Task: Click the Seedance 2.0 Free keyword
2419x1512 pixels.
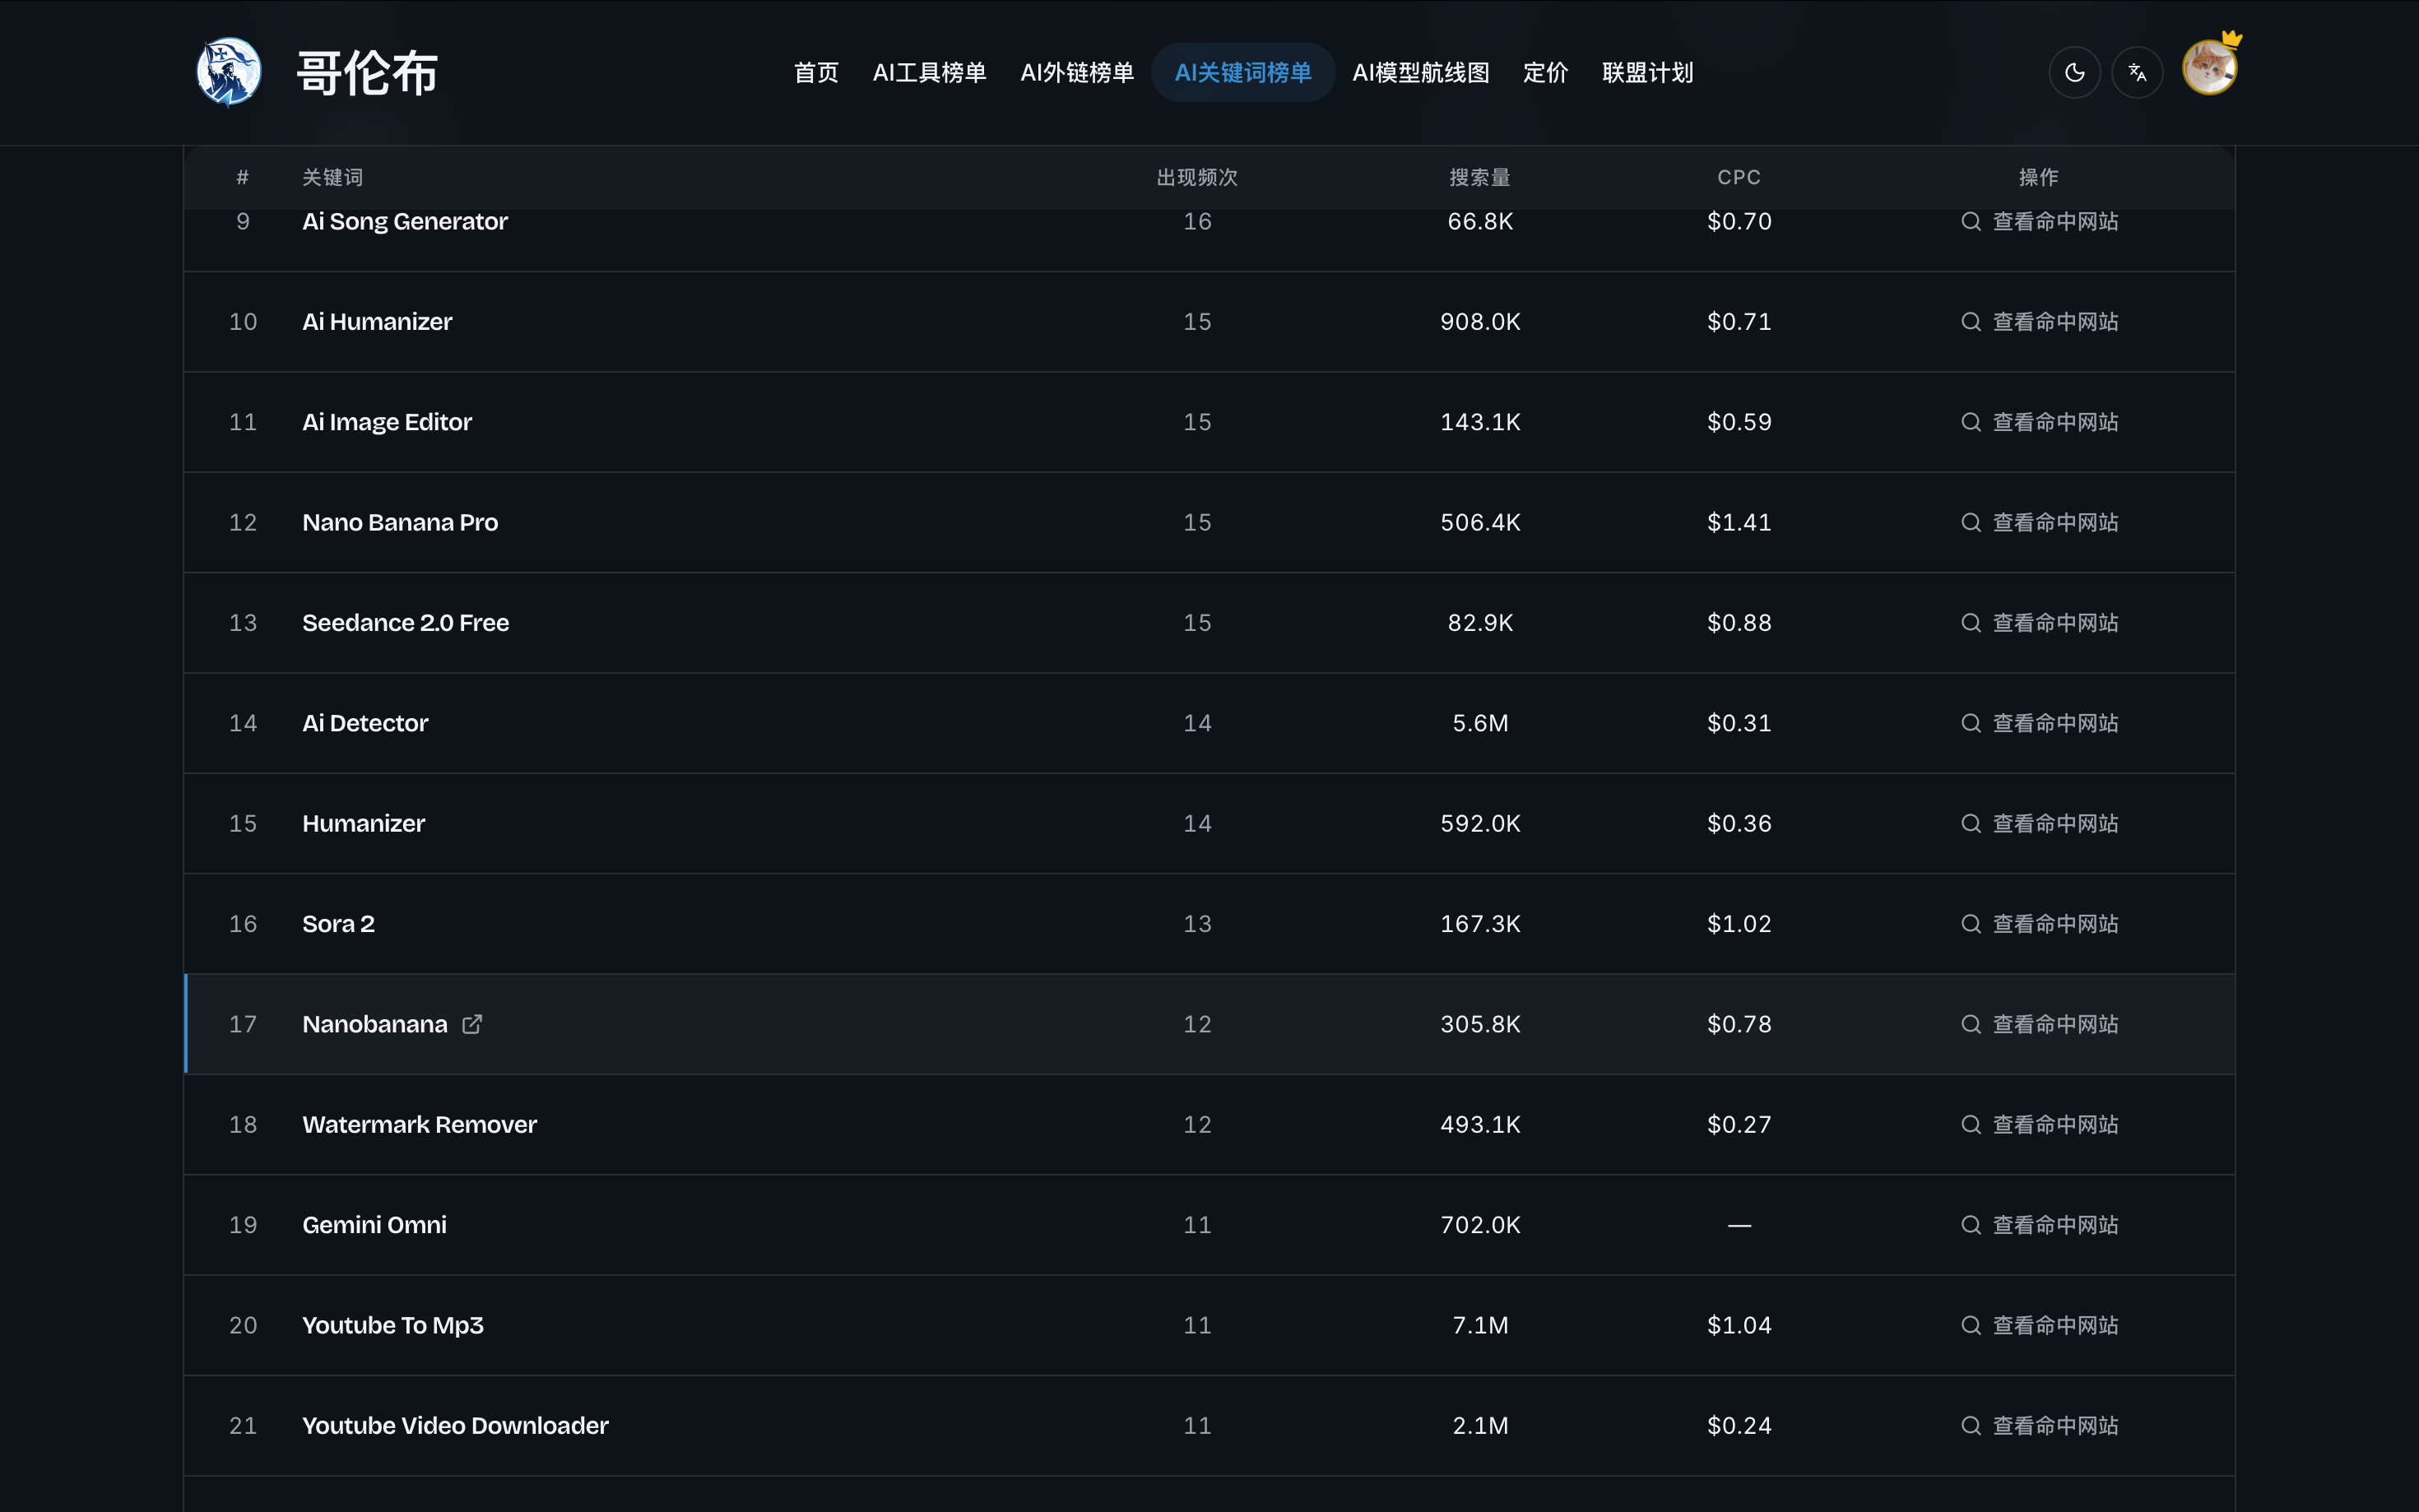Action: [x=406, y=623]
